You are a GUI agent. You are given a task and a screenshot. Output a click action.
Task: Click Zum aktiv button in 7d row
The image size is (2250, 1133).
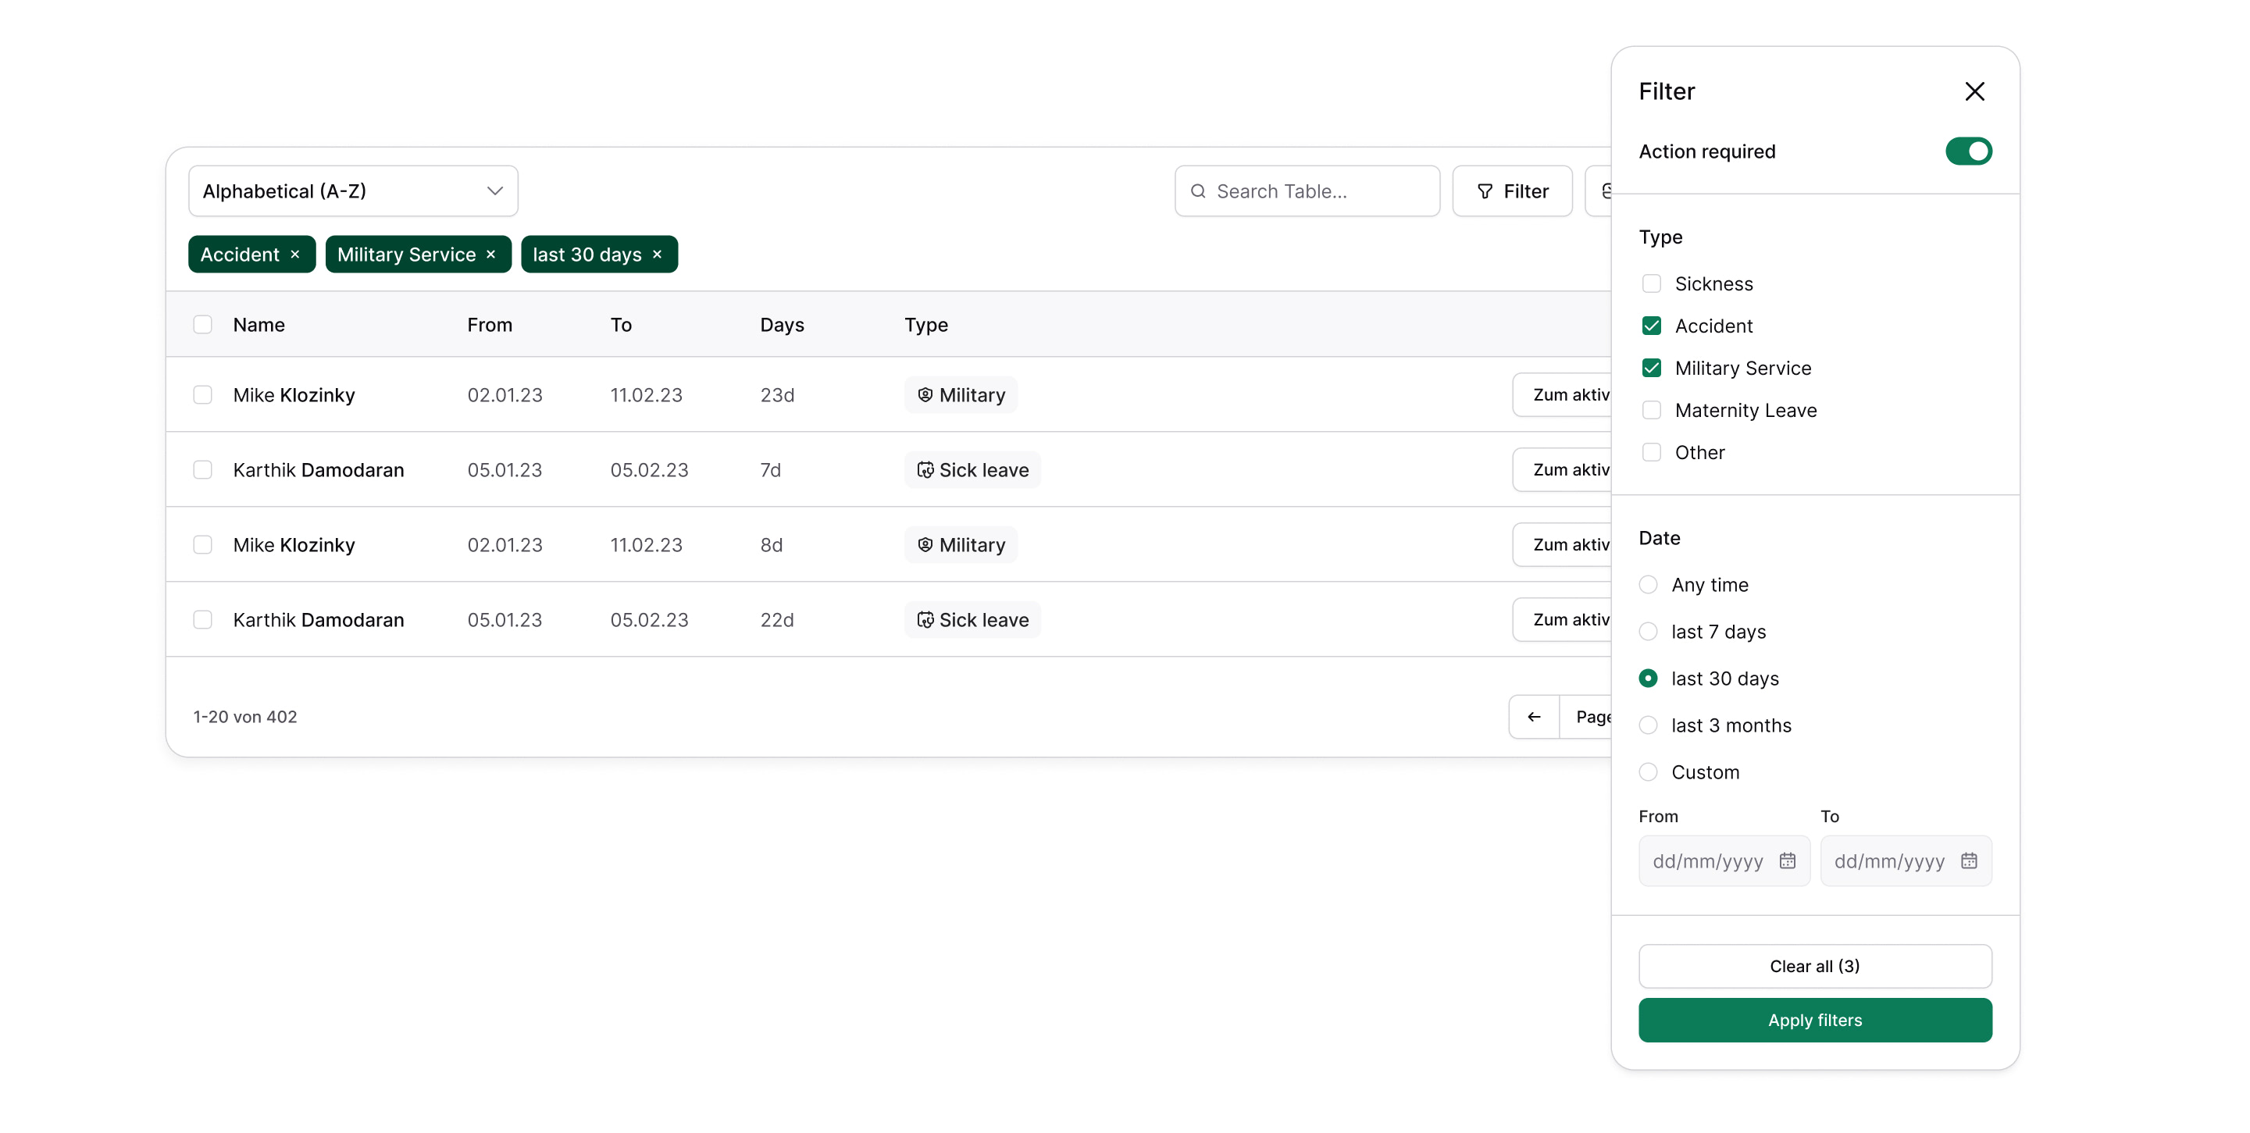point(1563,470)
